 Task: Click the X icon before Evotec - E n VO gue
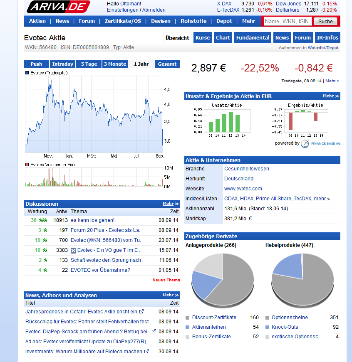[73, 250]
